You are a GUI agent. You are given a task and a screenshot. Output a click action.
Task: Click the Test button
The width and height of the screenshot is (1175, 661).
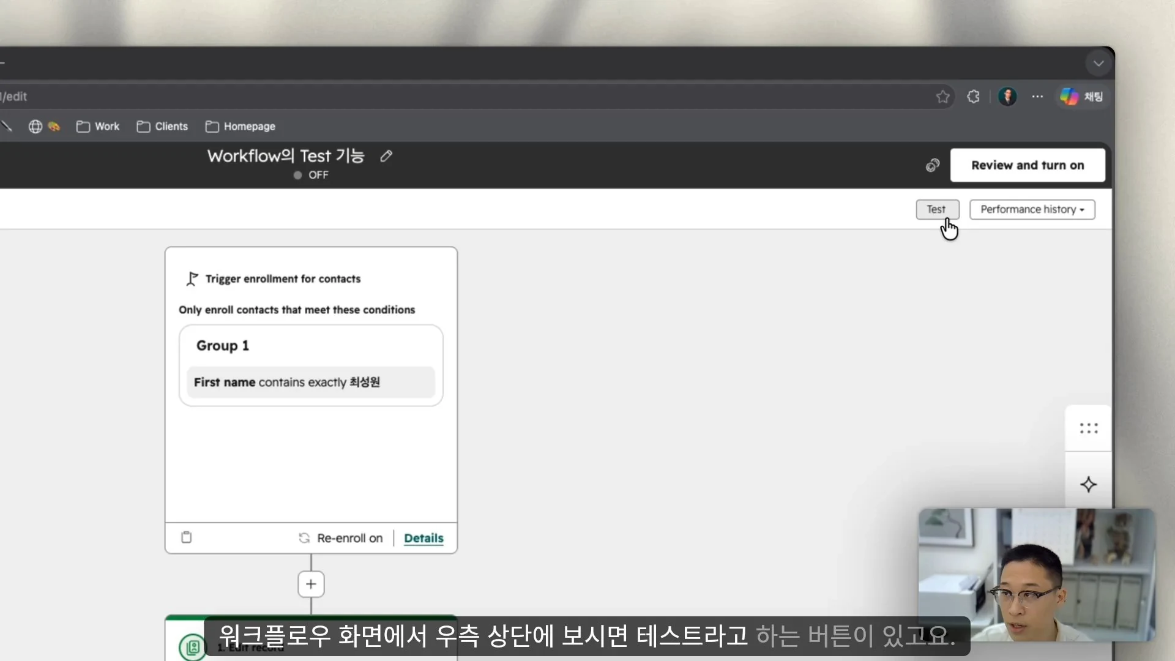[x=937, y=209]
